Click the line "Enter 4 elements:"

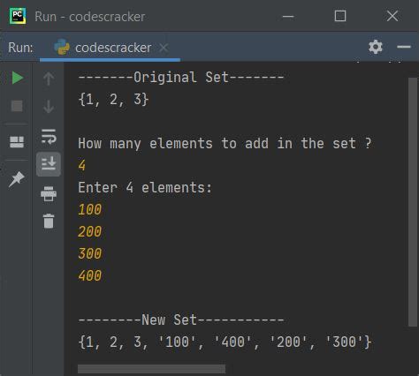tap(145, 188)
